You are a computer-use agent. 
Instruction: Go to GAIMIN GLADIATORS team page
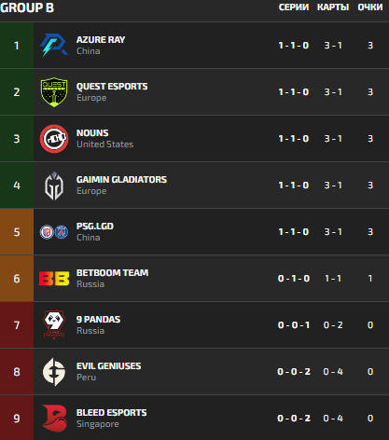tap(121, 180)
